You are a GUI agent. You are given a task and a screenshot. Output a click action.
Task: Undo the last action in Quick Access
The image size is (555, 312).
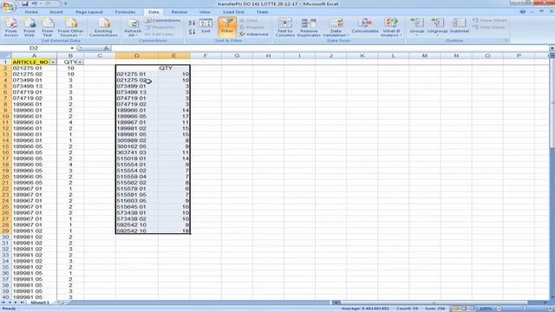point(35,3)
